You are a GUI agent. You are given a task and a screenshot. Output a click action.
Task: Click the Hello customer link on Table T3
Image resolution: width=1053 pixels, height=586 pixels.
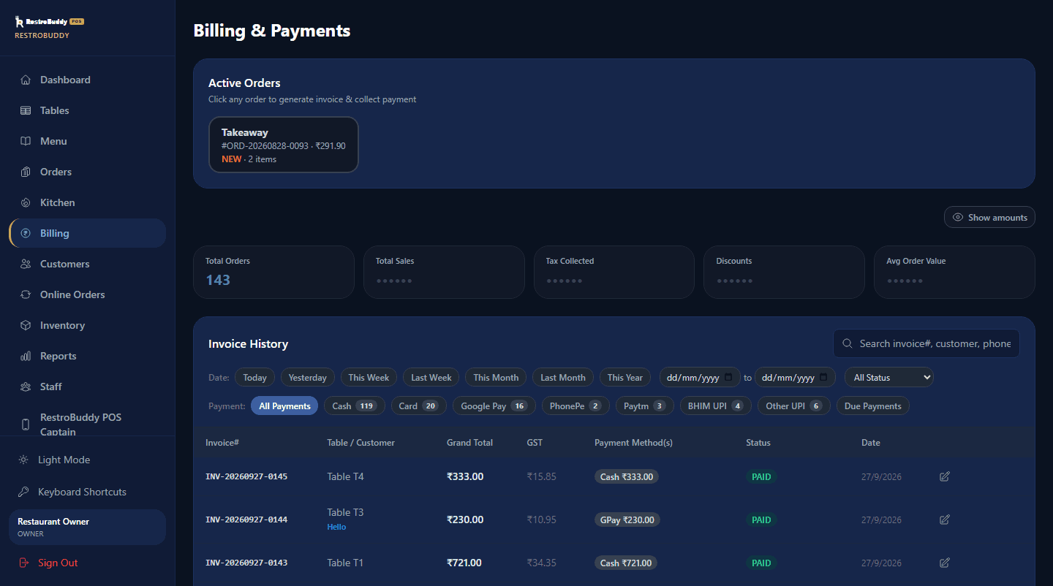(336, 527)
